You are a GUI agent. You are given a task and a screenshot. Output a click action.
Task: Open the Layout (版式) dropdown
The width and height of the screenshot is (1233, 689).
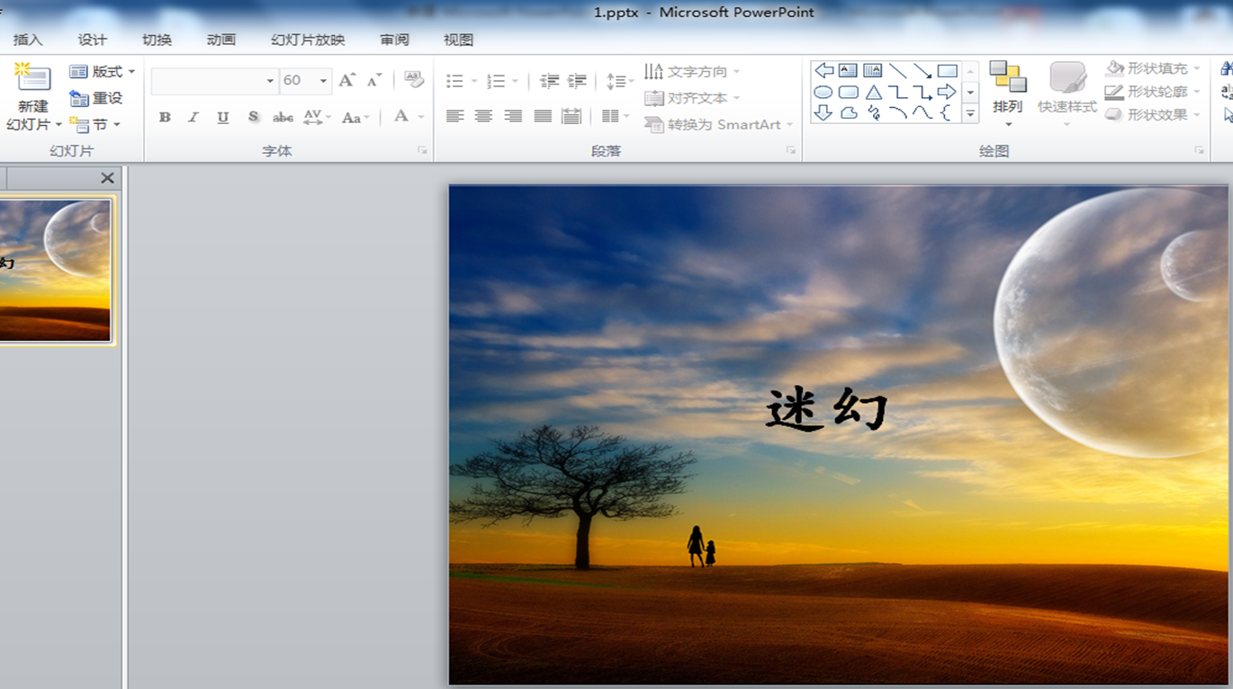[x=103, y=71]
